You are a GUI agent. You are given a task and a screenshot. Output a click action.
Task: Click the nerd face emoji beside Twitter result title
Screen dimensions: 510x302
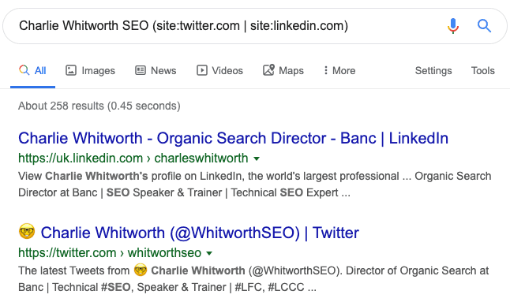pos(27,231)
